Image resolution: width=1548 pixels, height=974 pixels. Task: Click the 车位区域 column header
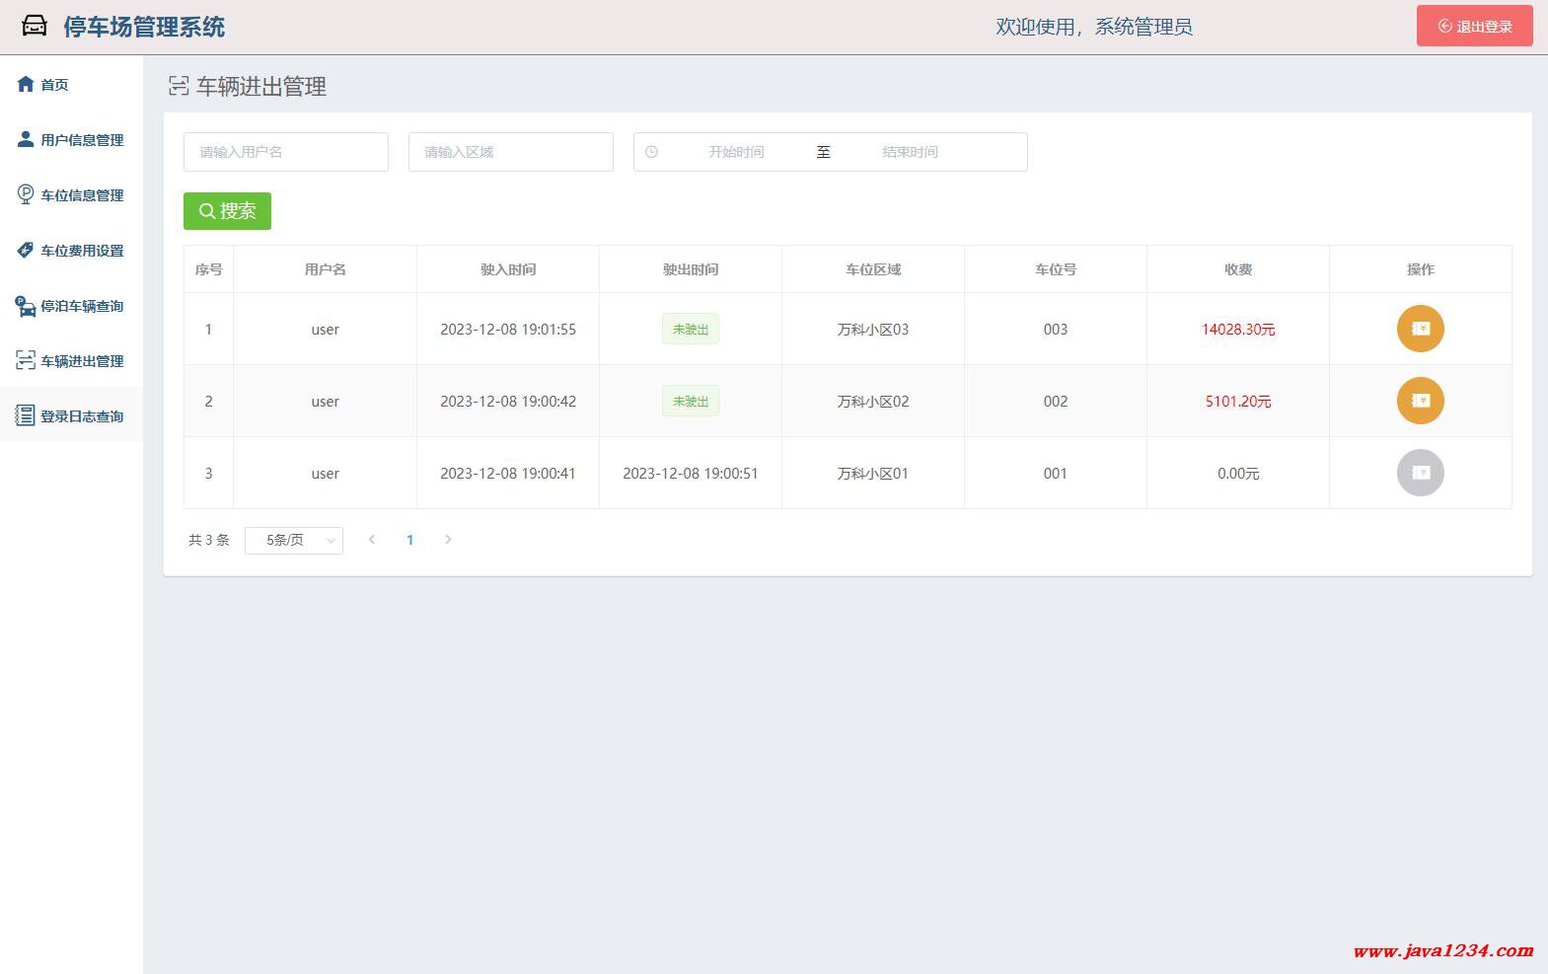pyautogui.click(x=873, y=269)
